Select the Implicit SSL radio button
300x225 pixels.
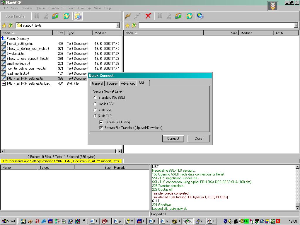click(x=95, y=104)
